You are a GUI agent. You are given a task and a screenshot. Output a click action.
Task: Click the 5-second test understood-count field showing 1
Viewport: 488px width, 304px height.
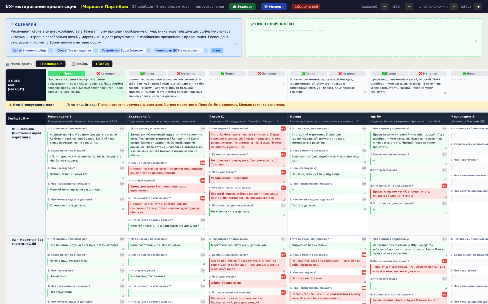point(61,105)
